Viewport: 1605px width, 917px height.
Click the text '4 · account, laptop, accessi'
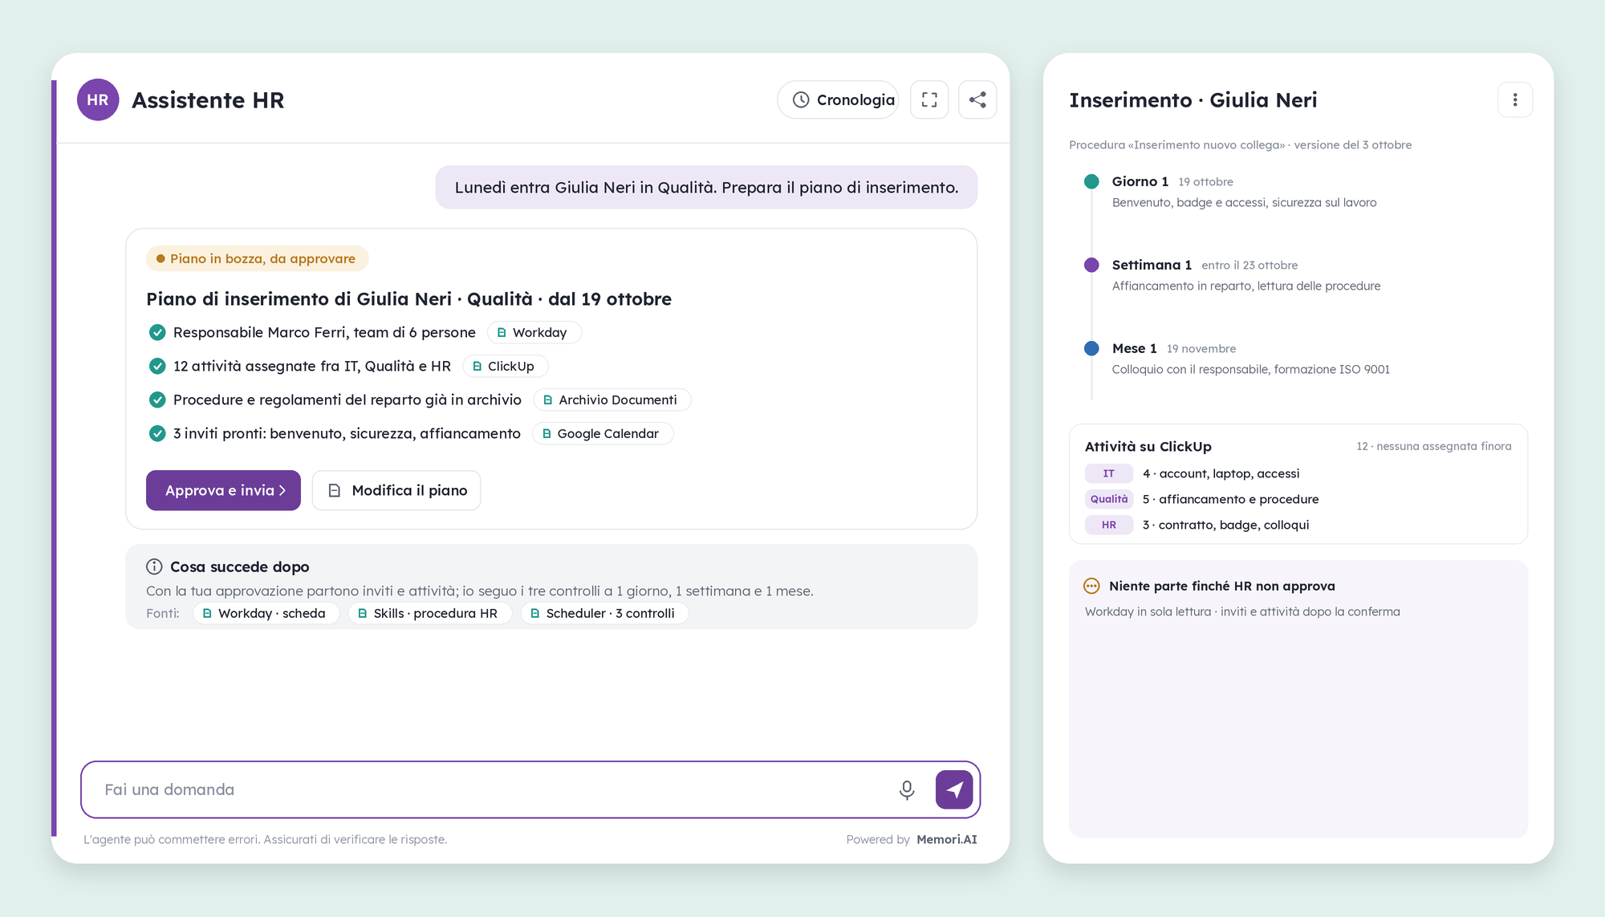pyautogui.click(x=1221, y=473)
